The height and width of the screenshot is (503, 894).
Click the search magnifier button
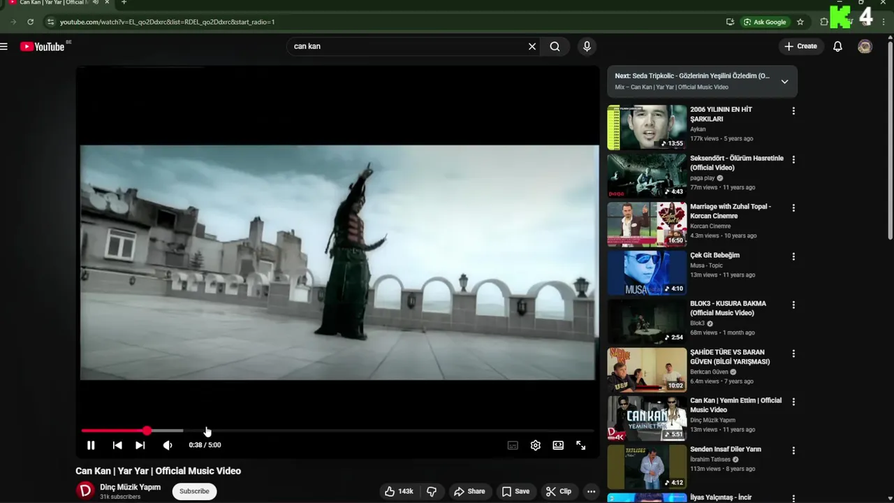[x=555, y=46]
